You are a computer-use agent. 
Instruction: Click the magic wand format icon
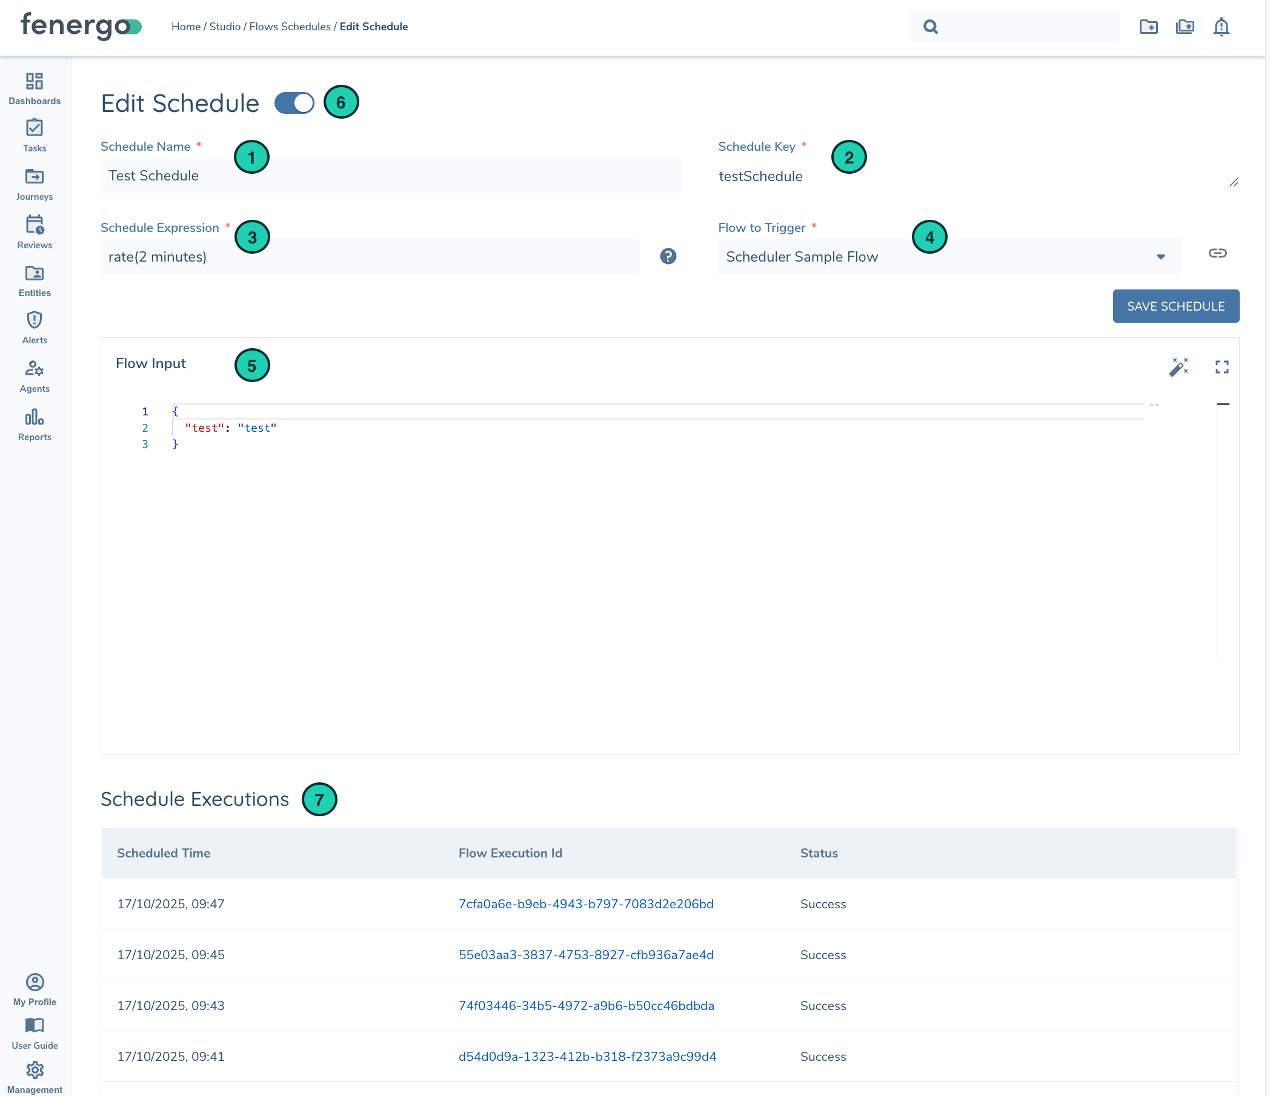(1177, 366)
